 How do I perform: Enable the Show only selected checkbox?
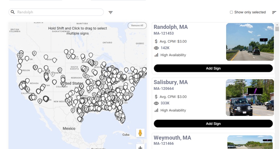pyautogui.click(x=231, y=12)
